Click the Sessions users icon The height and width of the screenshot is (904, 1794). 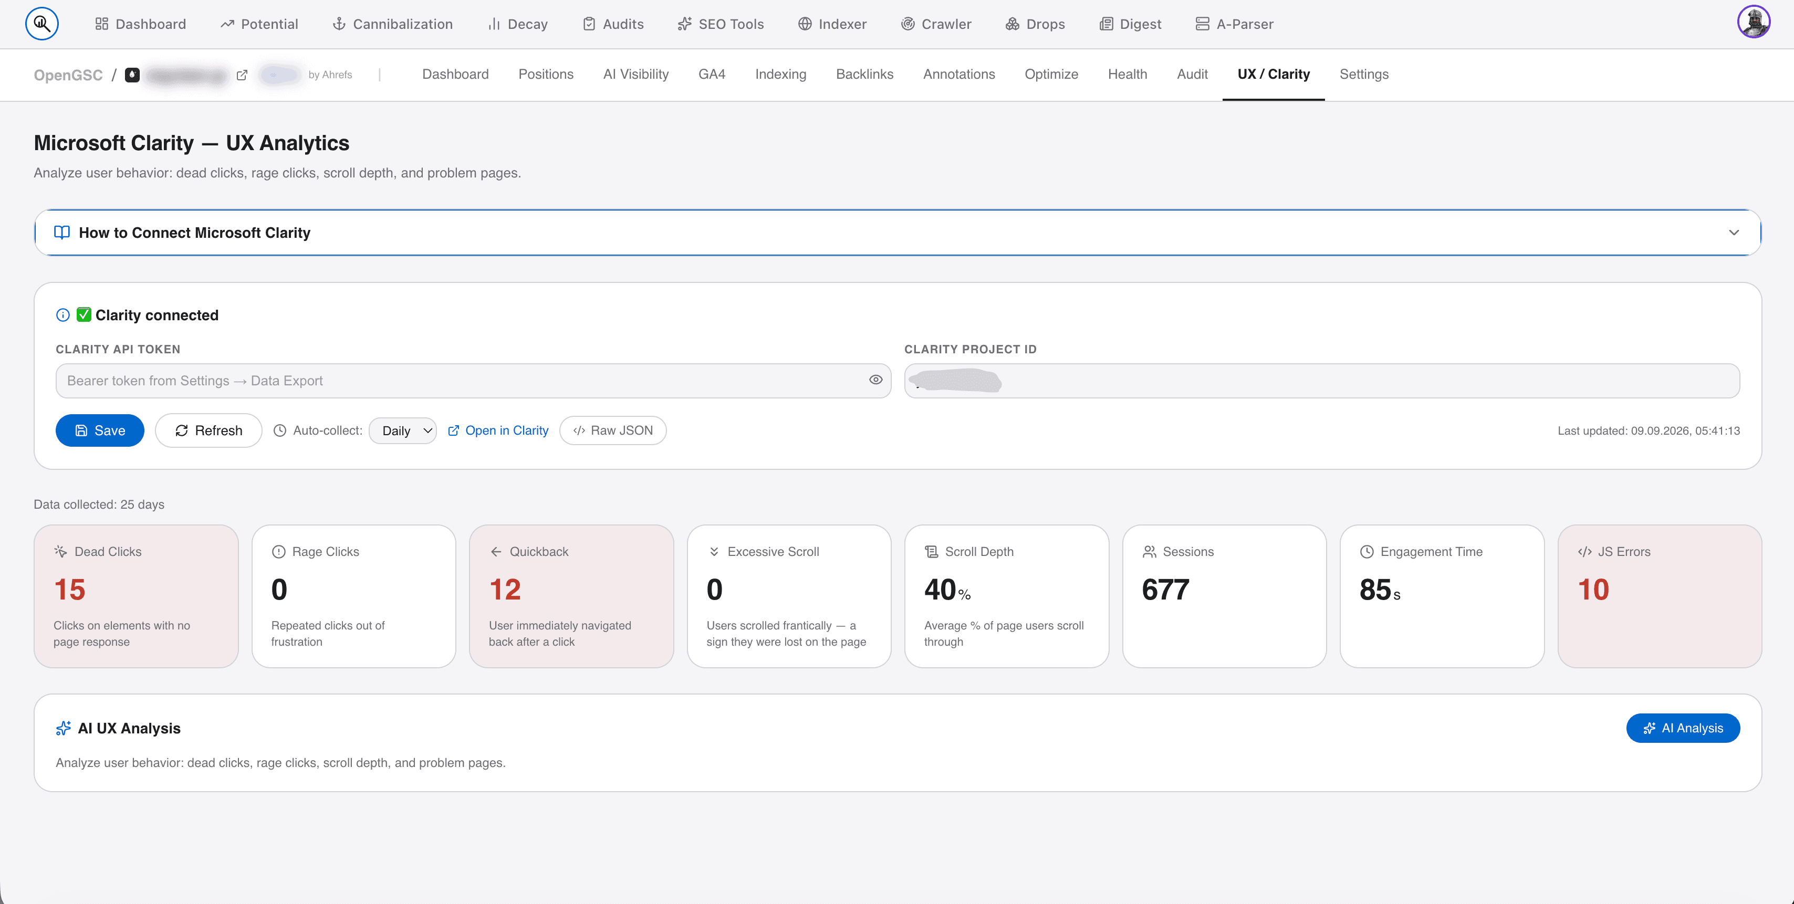click(x=1149, y=552)
